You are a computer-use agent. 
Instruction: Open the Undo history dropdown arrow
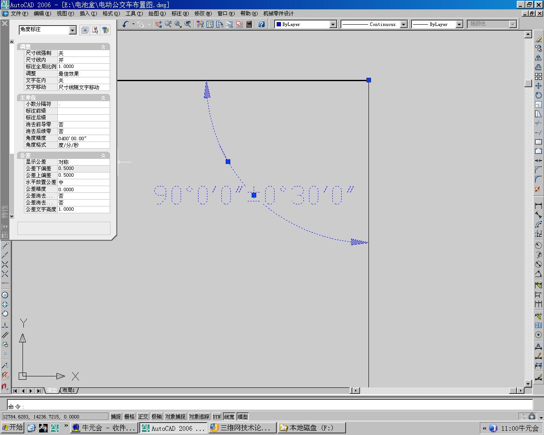point(133,24)
